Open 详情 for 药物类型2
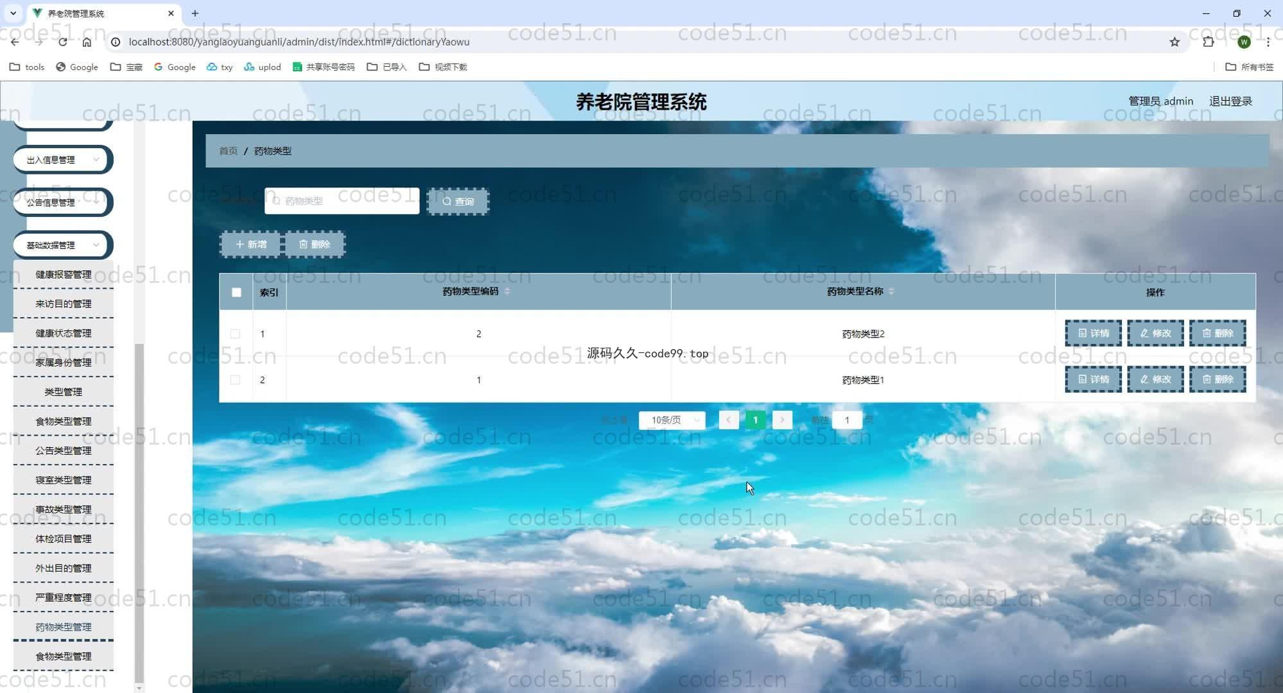The width and height of the screenshot is (1283, 693). click(1093, 333)
